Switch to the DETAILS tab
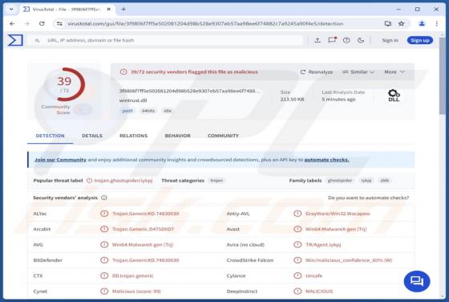 pos(92,136)
